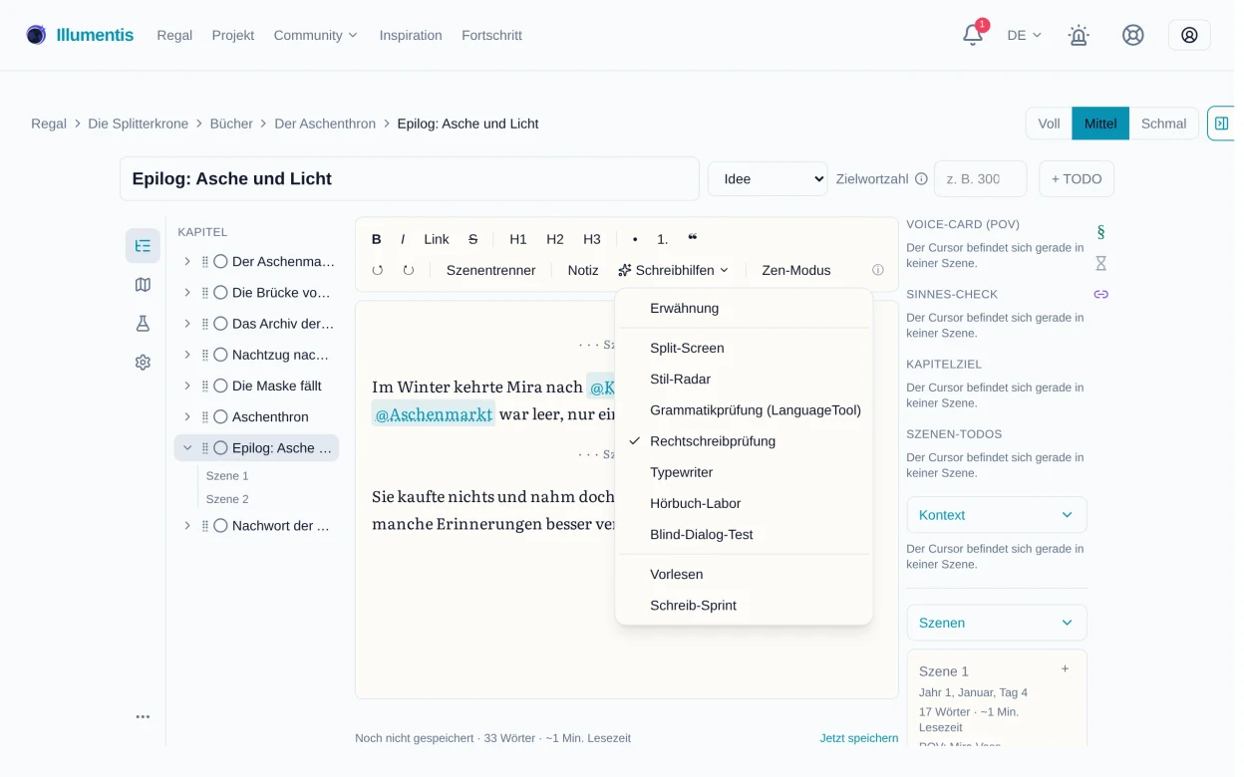Open the help lifebuoy icon
This screenshot has height=777, width=1244.
tap(1132, 35)
